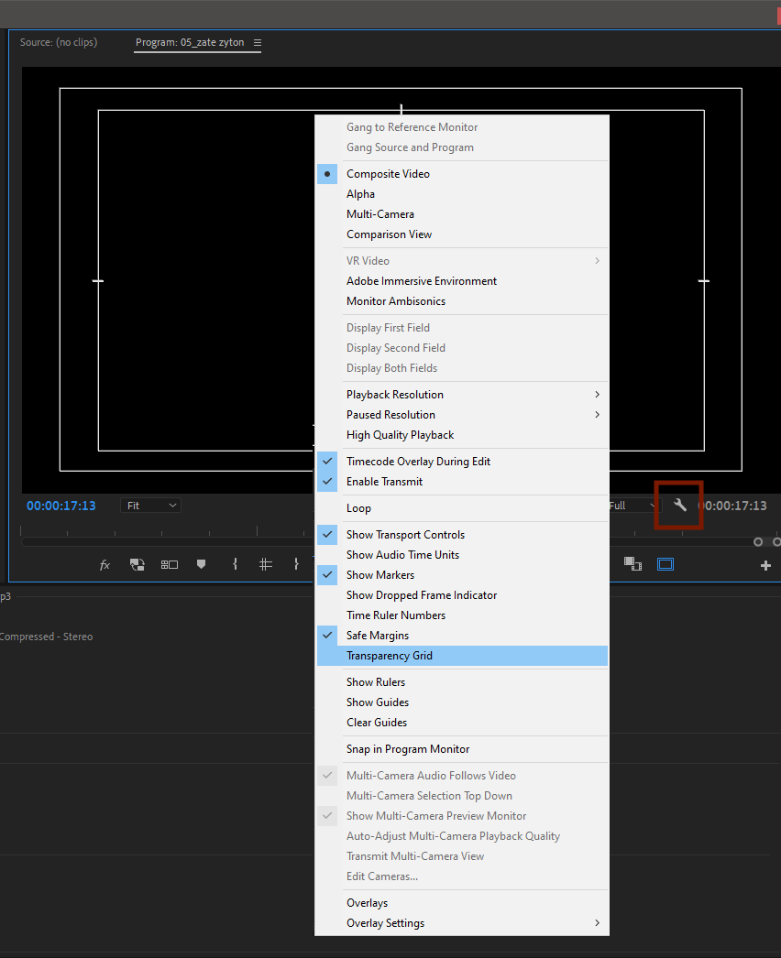The height and width of the screenshot is (958, 781).
Task: Click the plus Button Editor icon
Action: (x=765, y=564)
